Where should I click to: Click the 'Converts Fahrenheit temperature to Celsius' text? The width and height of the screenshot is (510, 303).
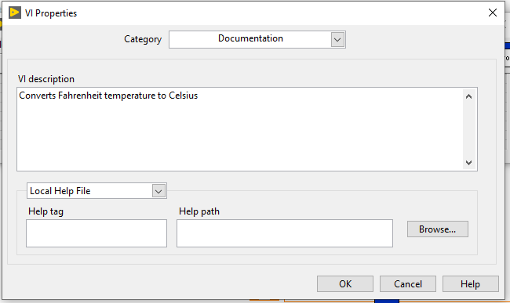point(108,96)
